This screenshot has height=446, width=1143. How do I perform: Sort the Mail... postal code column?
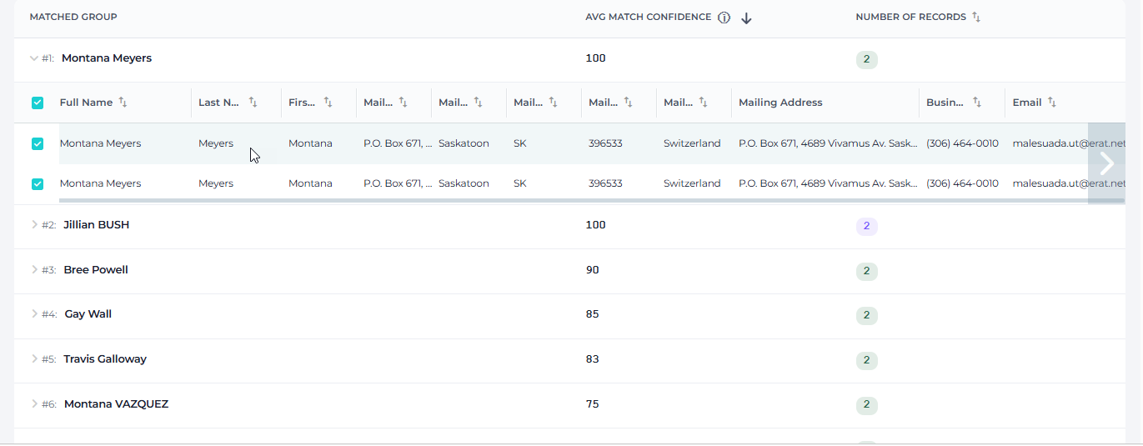pos(628,103)
